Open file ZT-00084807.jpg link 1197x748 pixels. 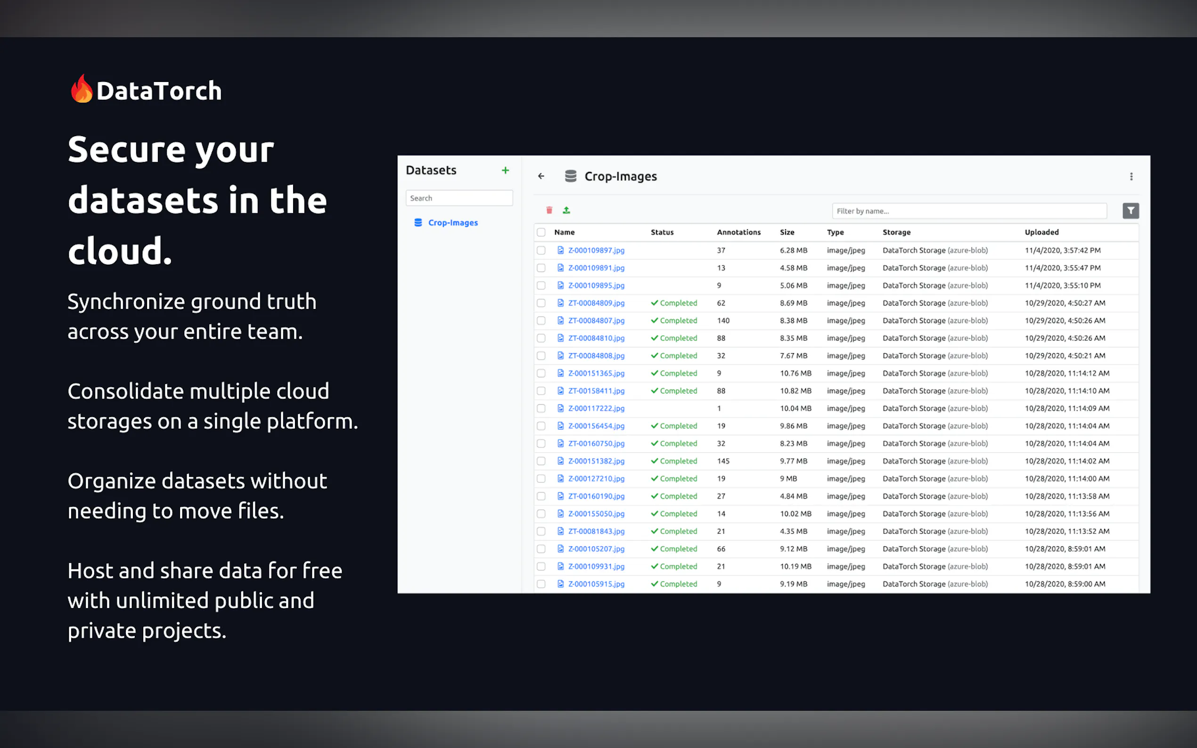(x=596, y=321)
